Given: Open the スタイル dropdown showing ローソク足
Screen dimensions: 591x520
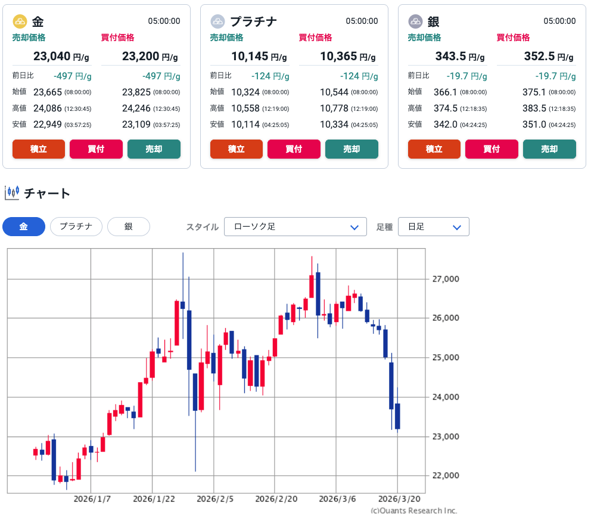Looking at the screenshot, I should point(295,227).
